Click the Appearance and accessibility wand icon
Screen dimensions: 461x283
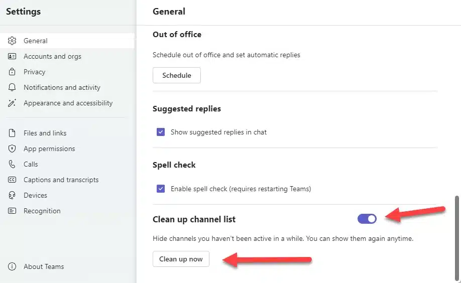click(x=13, y=103)
